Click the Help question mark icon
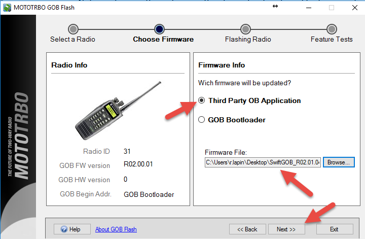Screen dimensions: 365x239 pyautogui.click(x=64, y=229)
